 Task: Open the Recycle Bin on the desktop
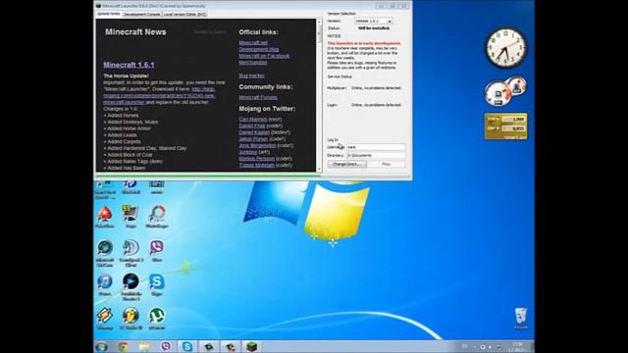click(x=521, y=316)
